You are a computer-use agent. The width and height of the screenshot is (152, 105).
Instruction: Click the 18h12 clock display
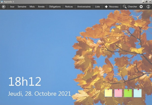(x=25, y=81)
